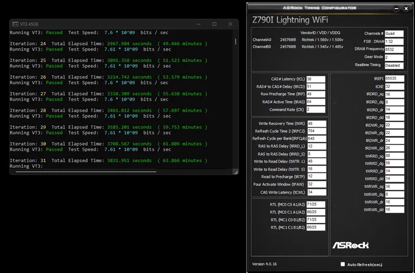Click the Iteration 24 elapsed time line
Screen dimensions: 415x273
click(109, 44)
